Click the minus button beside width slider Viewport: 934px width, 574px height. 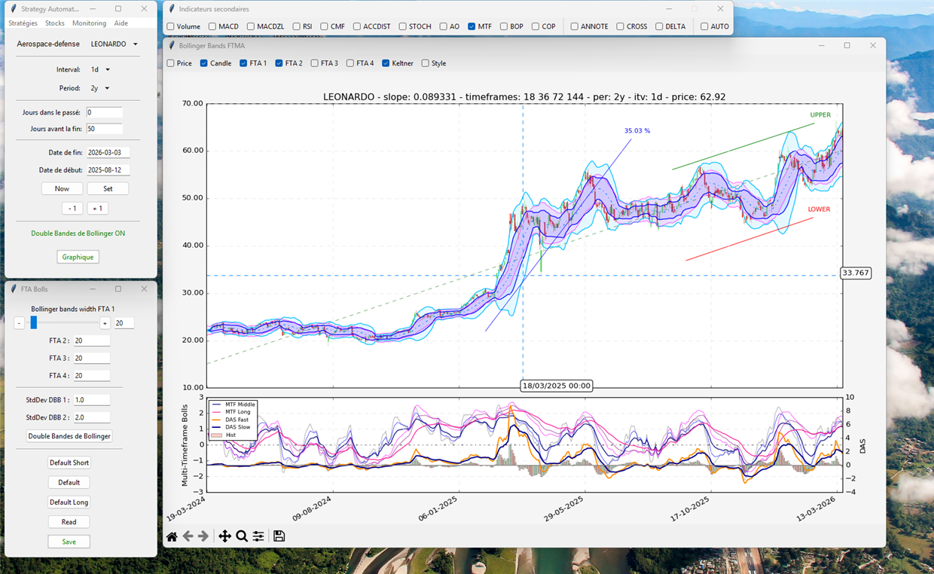[x=19, y=323]
